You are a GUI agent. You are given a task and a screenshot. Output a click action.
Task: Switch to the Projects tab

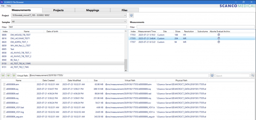coord(59,10)
